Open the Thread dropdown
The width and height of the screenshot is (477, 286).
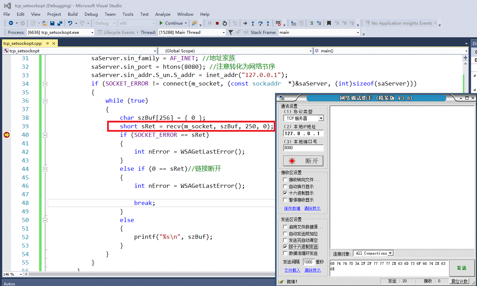coord(224,32)
